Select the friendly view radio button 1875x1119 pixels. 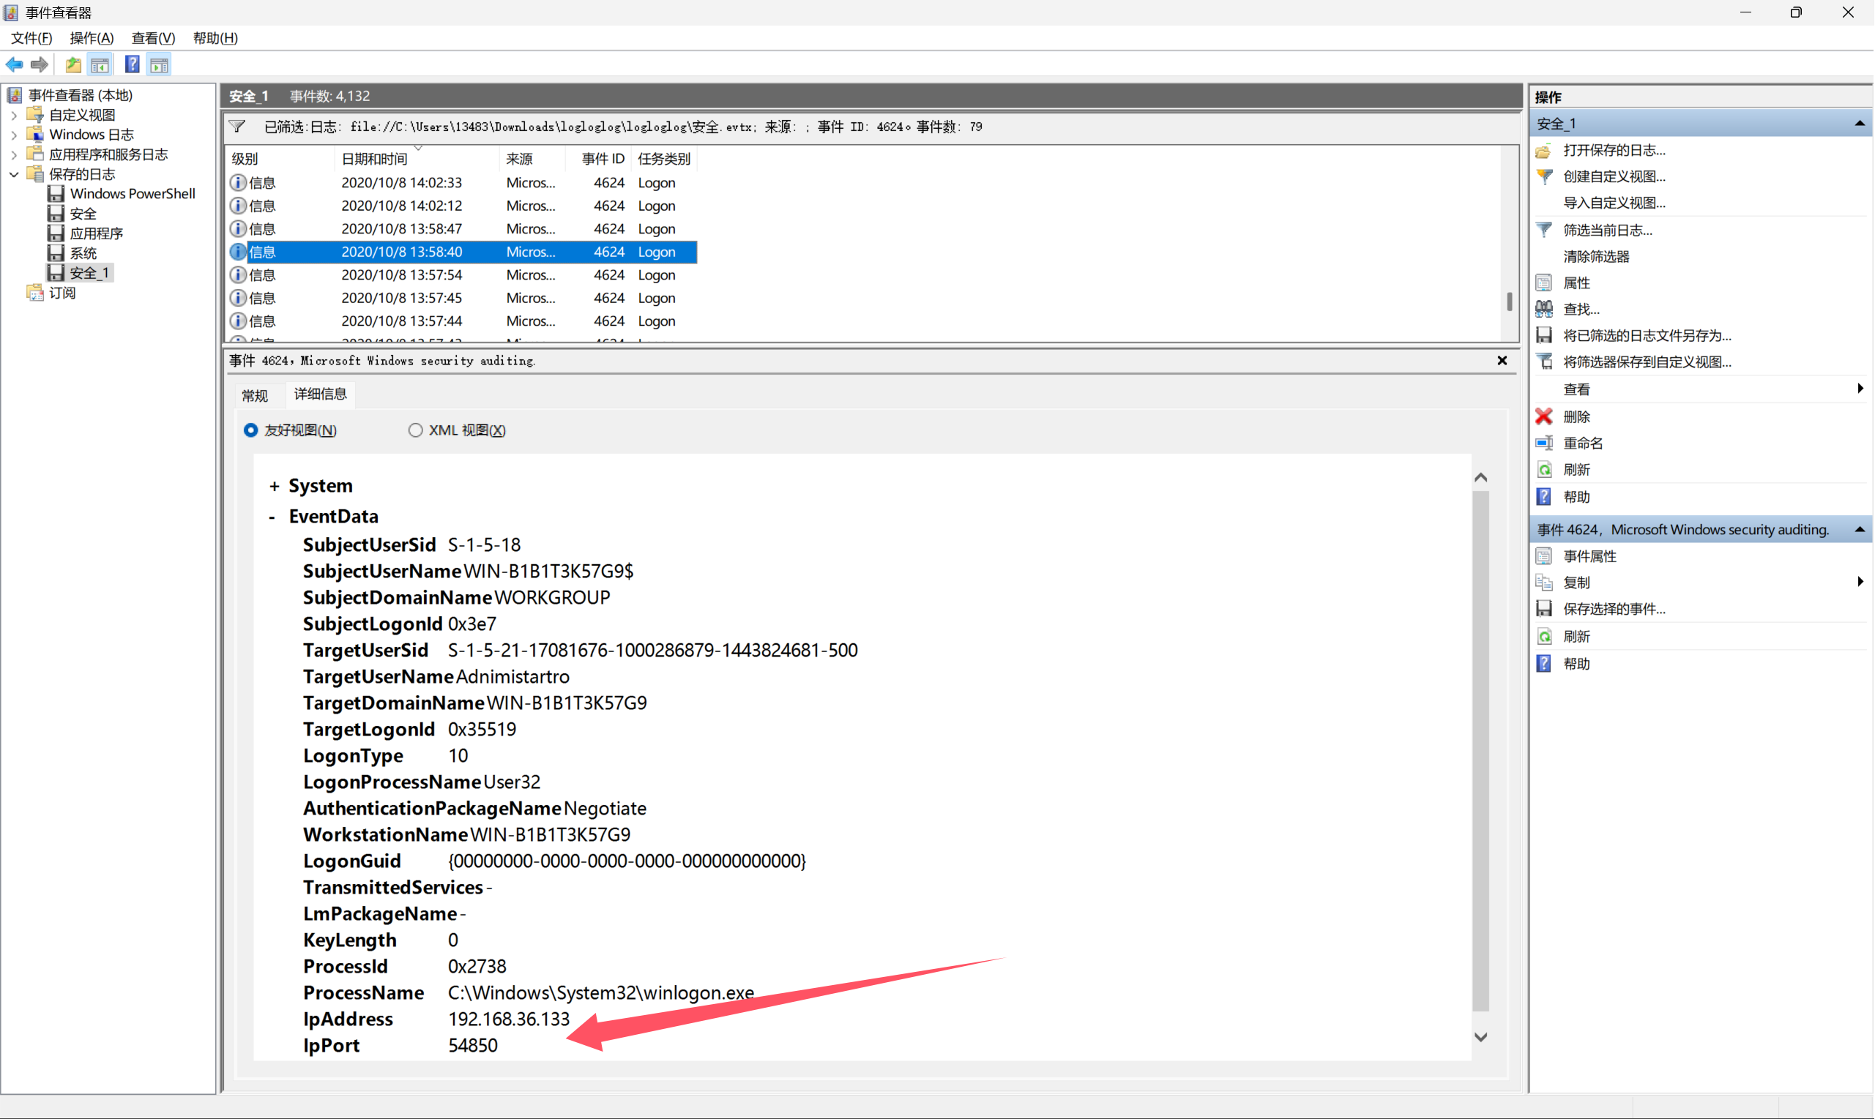click(x=251, y=430)
